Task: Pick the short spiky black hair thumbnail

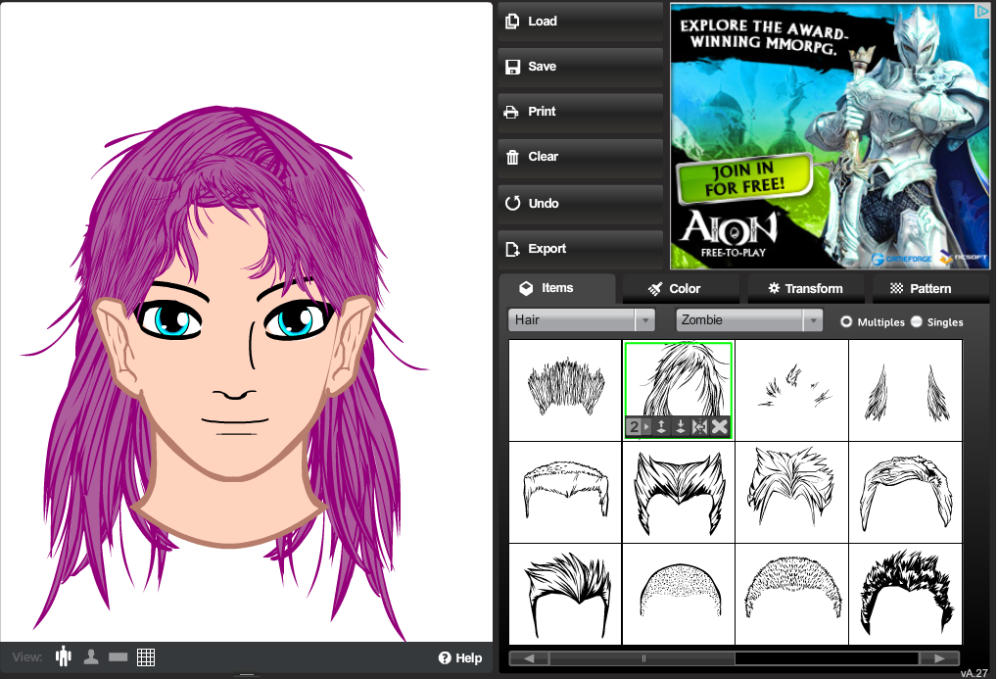Action: (x=906, y=595)
